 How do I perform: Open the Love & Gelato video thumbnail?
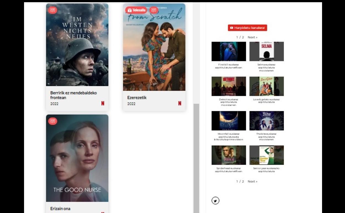point(266,86)
